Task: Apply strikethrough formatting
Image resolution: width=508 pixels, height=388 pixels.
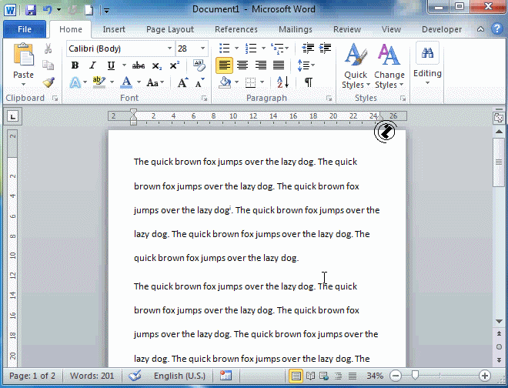Action: coord(139,65)
